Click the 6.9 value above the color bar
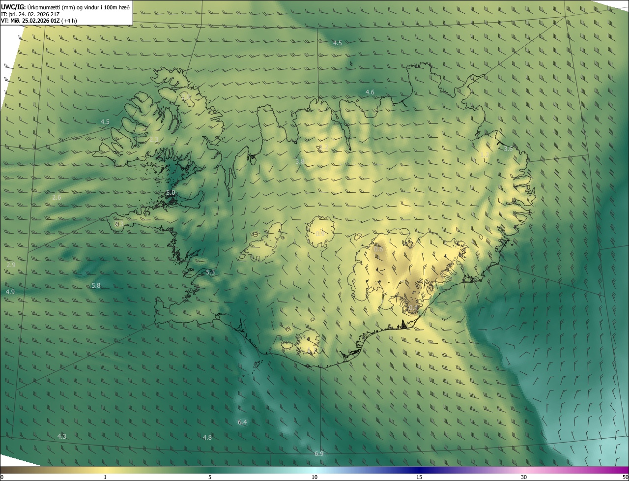The image size is (629, 481). [319, 453]
